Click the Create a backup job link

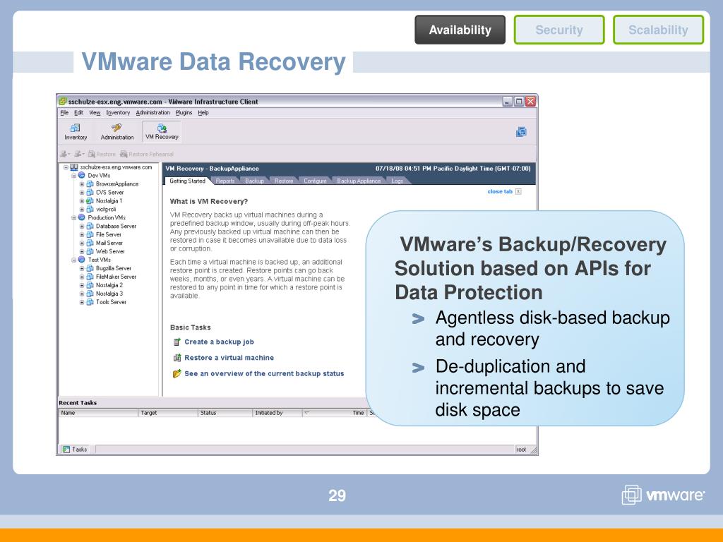pyautogui.click(x=219, y=342)
